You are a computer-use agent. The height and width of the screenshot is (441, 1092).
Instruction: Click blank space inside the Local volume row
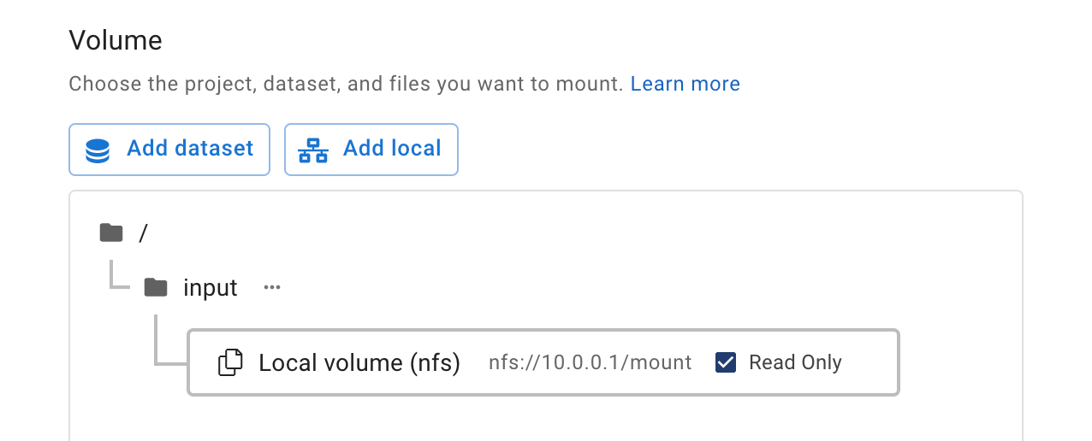pyautogui.click(x=869, y=362)
